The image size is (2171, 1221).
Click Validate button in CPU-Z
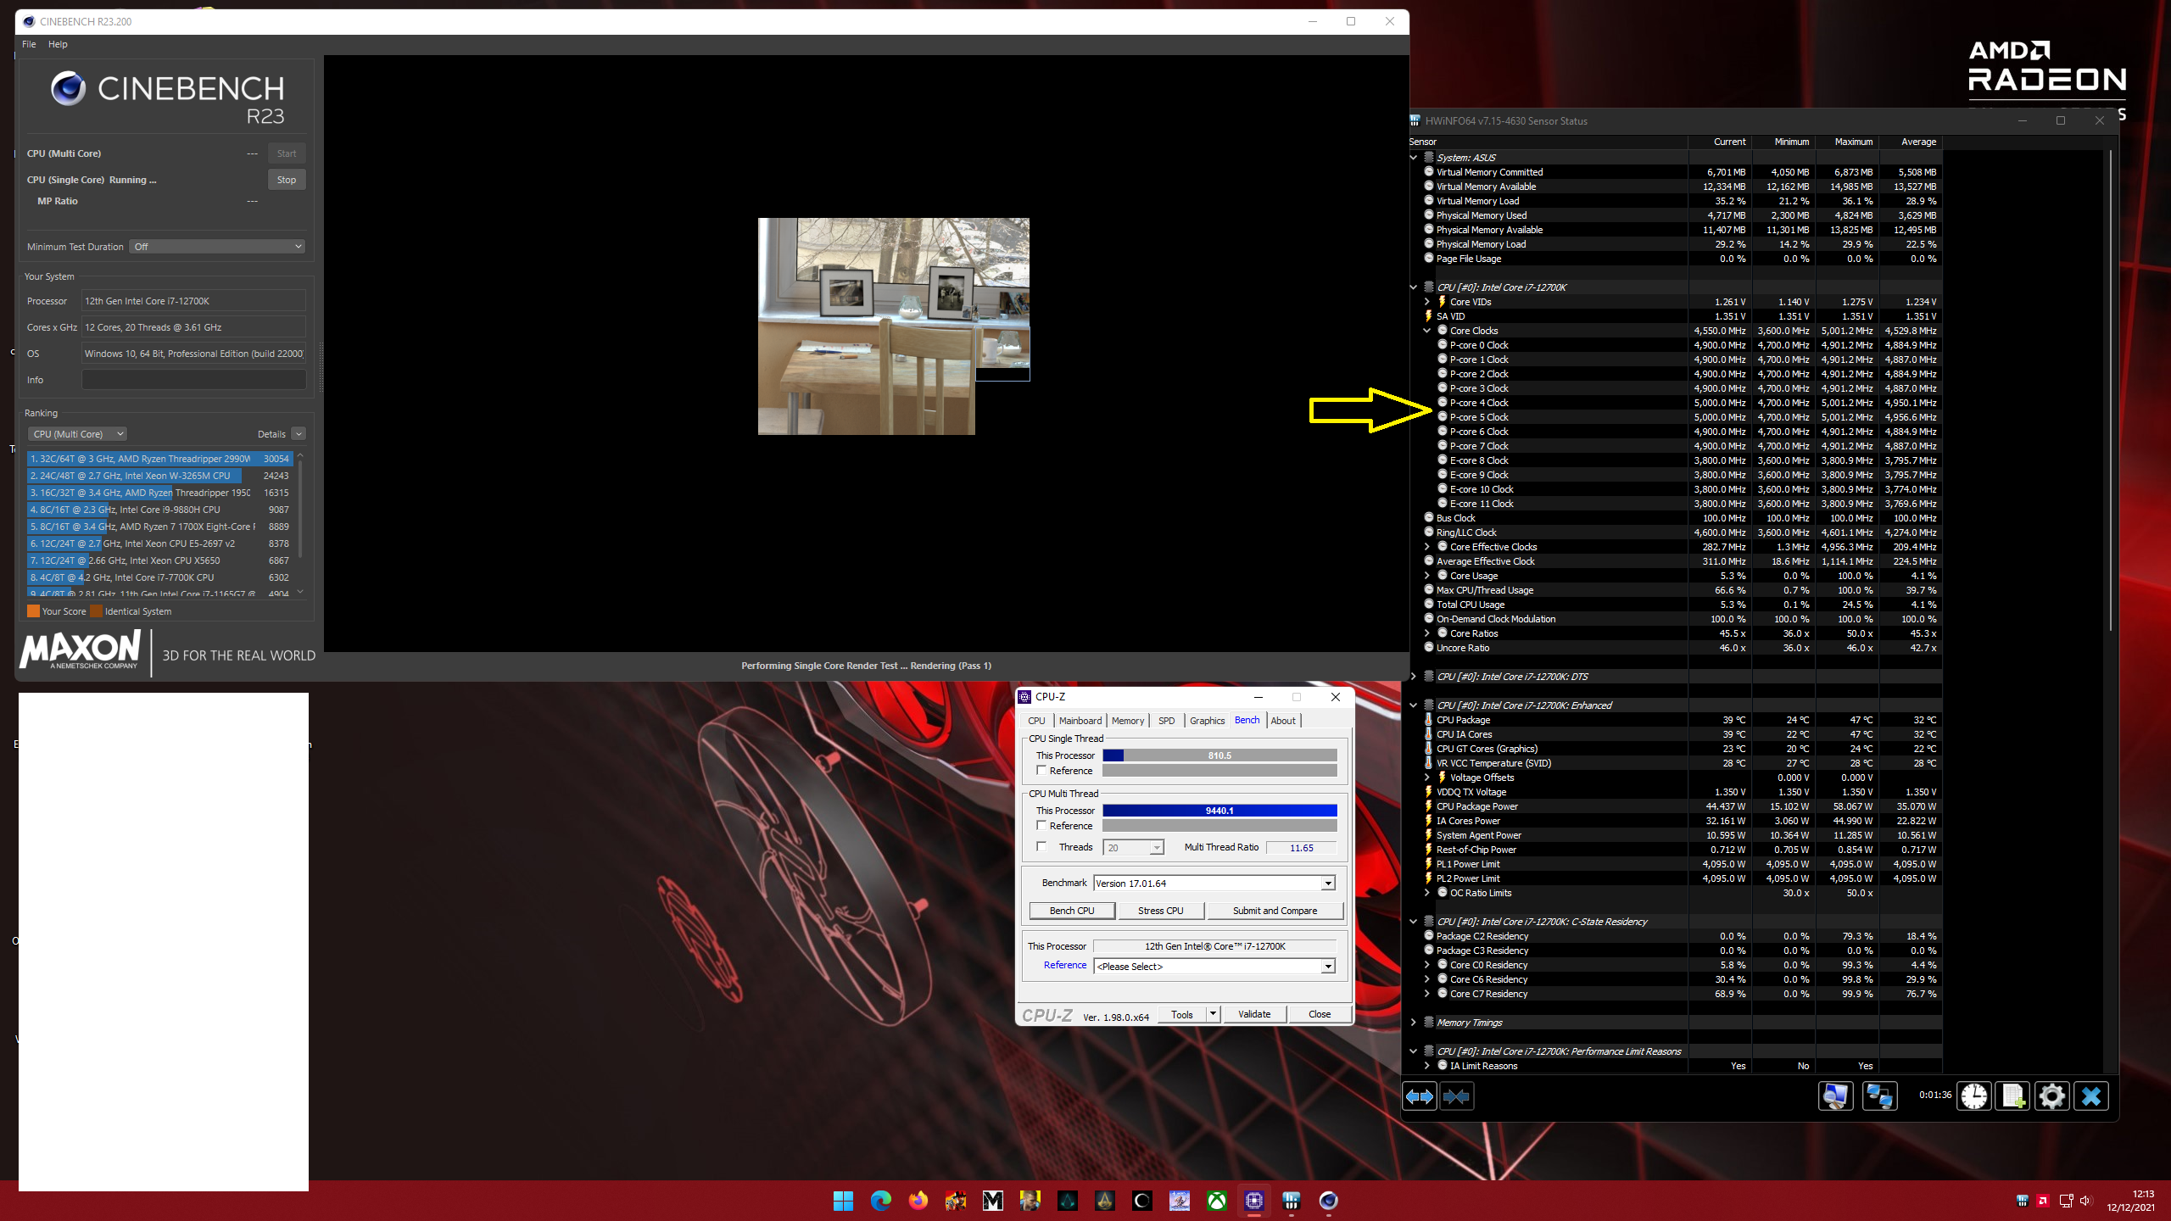[1254, 1014]
